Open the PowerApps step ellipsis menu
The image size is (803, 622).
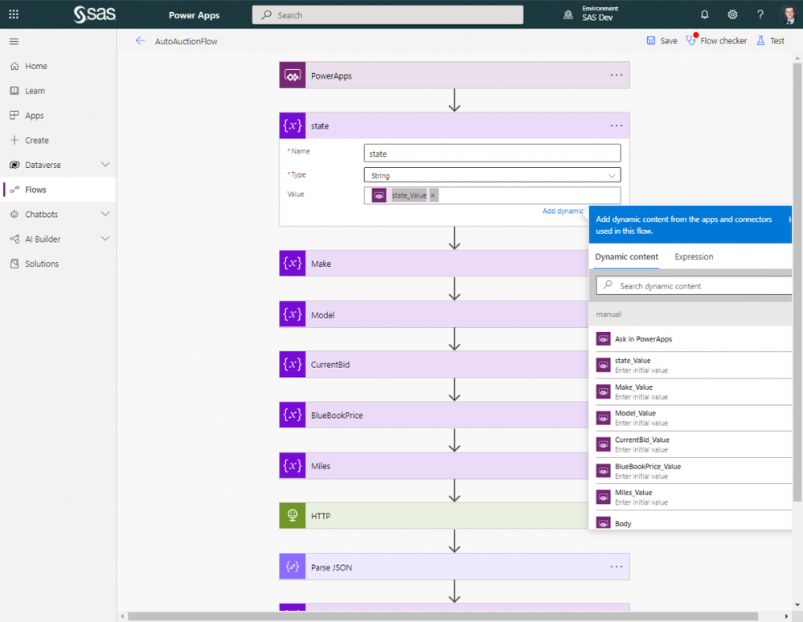(x=616, y=76)
